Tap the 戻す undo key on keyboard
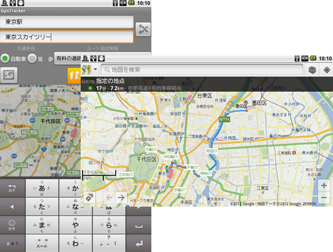This screenshot has height=252, width=333. click(x=12, y=188)
